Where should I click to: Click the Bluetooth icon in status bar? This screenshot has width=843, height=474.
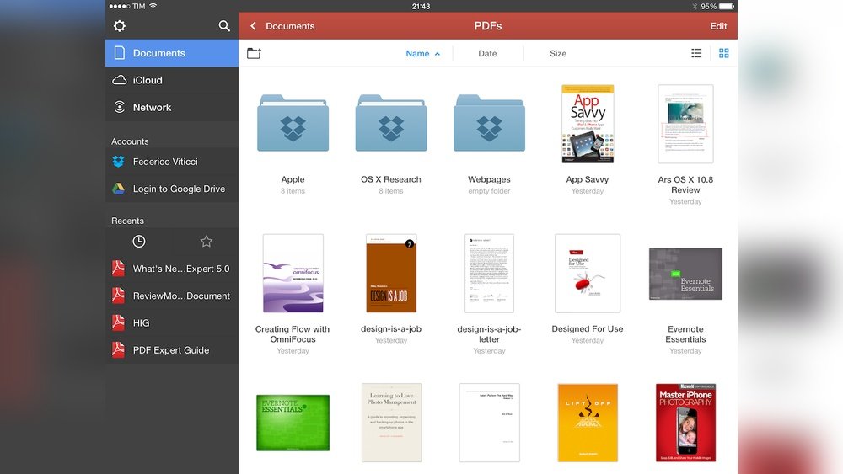(x=694, y=7)
